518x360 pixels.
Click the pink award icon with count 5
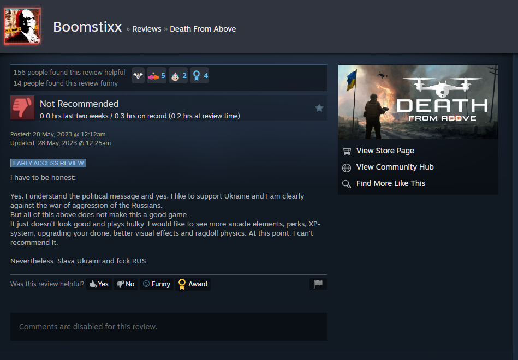tap(157, 76)
